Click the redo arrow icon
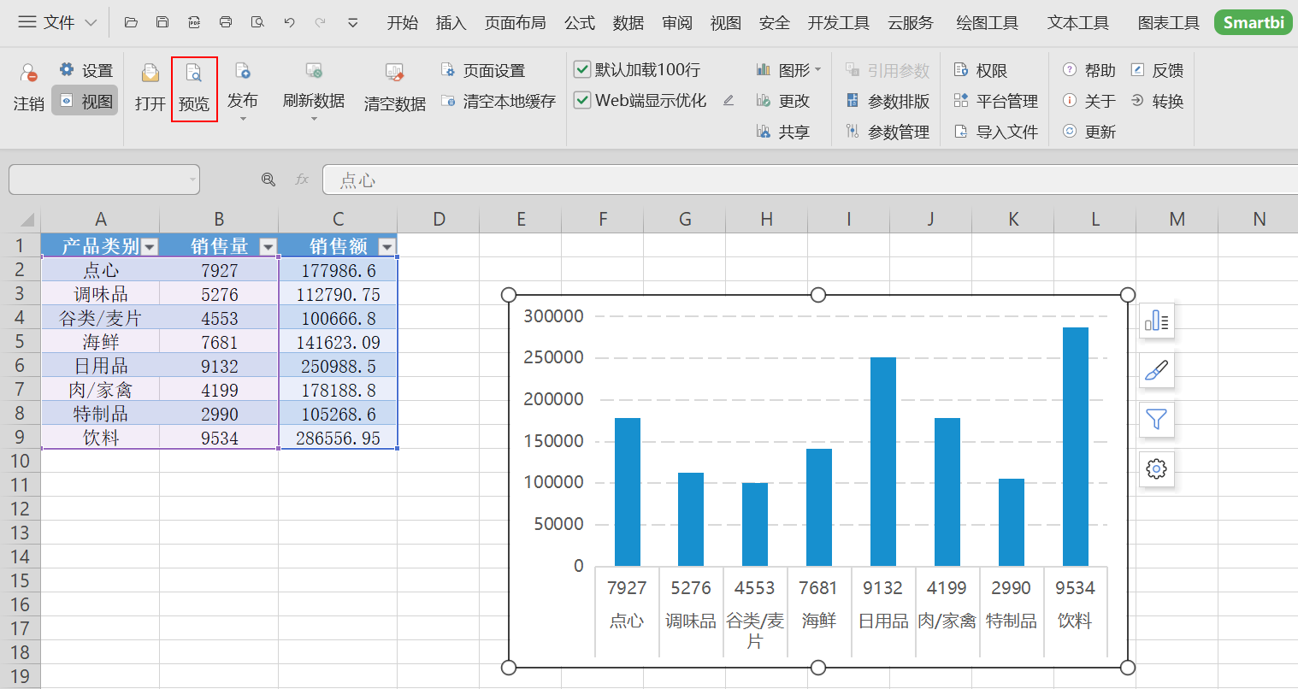The width and height of the screenshot is (1298, 689). pyautogui.click(x=321, y=22)
